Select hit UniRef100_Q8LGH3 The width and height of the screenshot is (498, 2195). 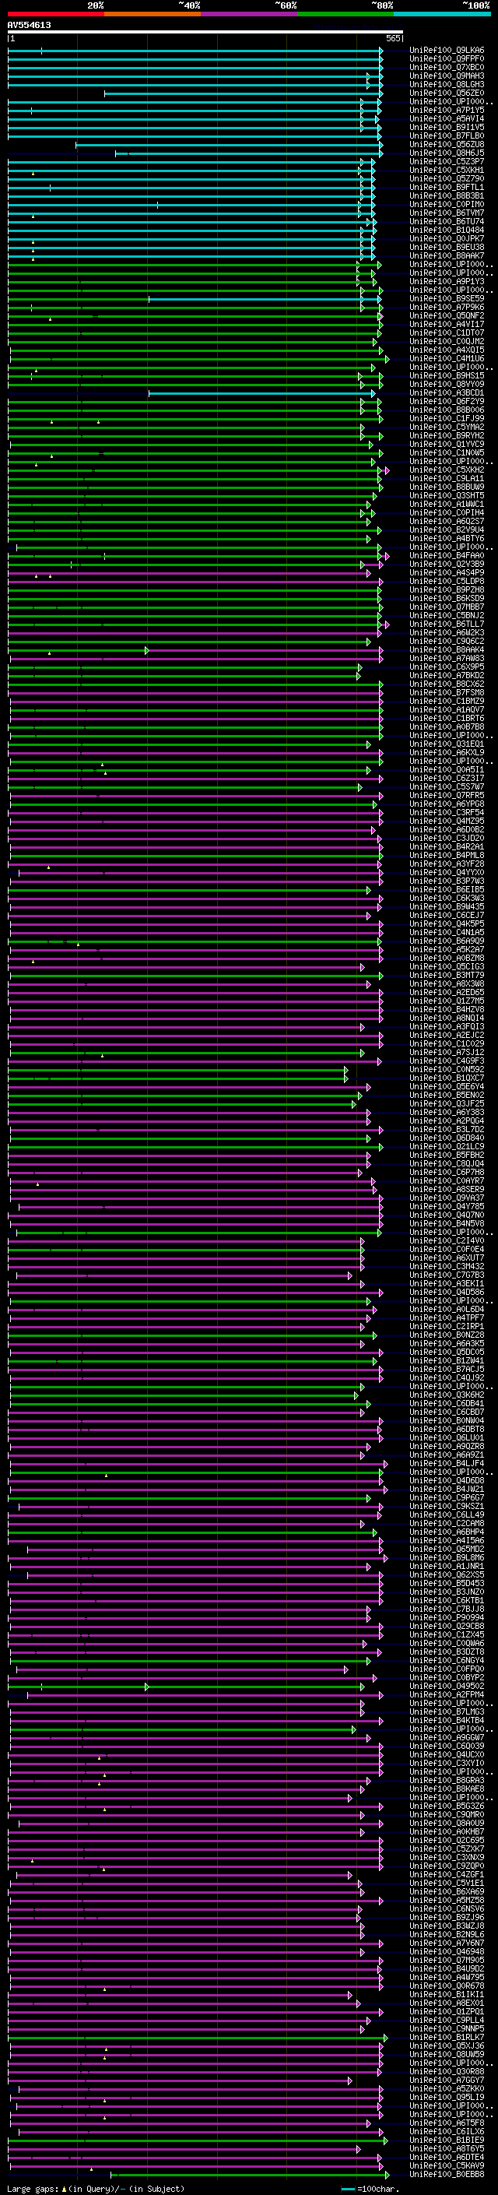tap(447, 84)
